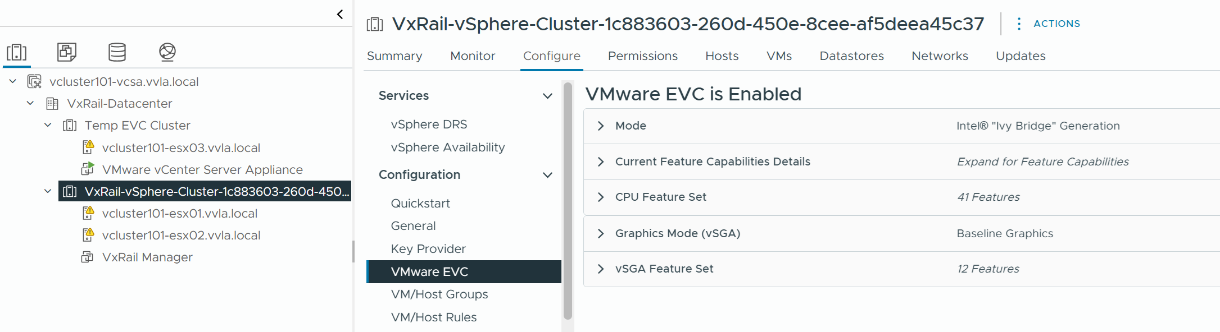Click the VMware vCenter Server Appliance icon
Screen dimensions: 1220x332
87,169
